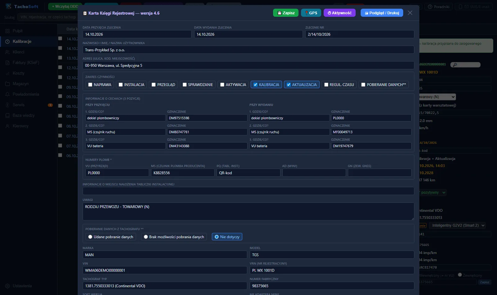The height and width of the screenshot is (295, 497).
Task: Click the empty AD (M1N1) field
Action: tap(314, 173)
